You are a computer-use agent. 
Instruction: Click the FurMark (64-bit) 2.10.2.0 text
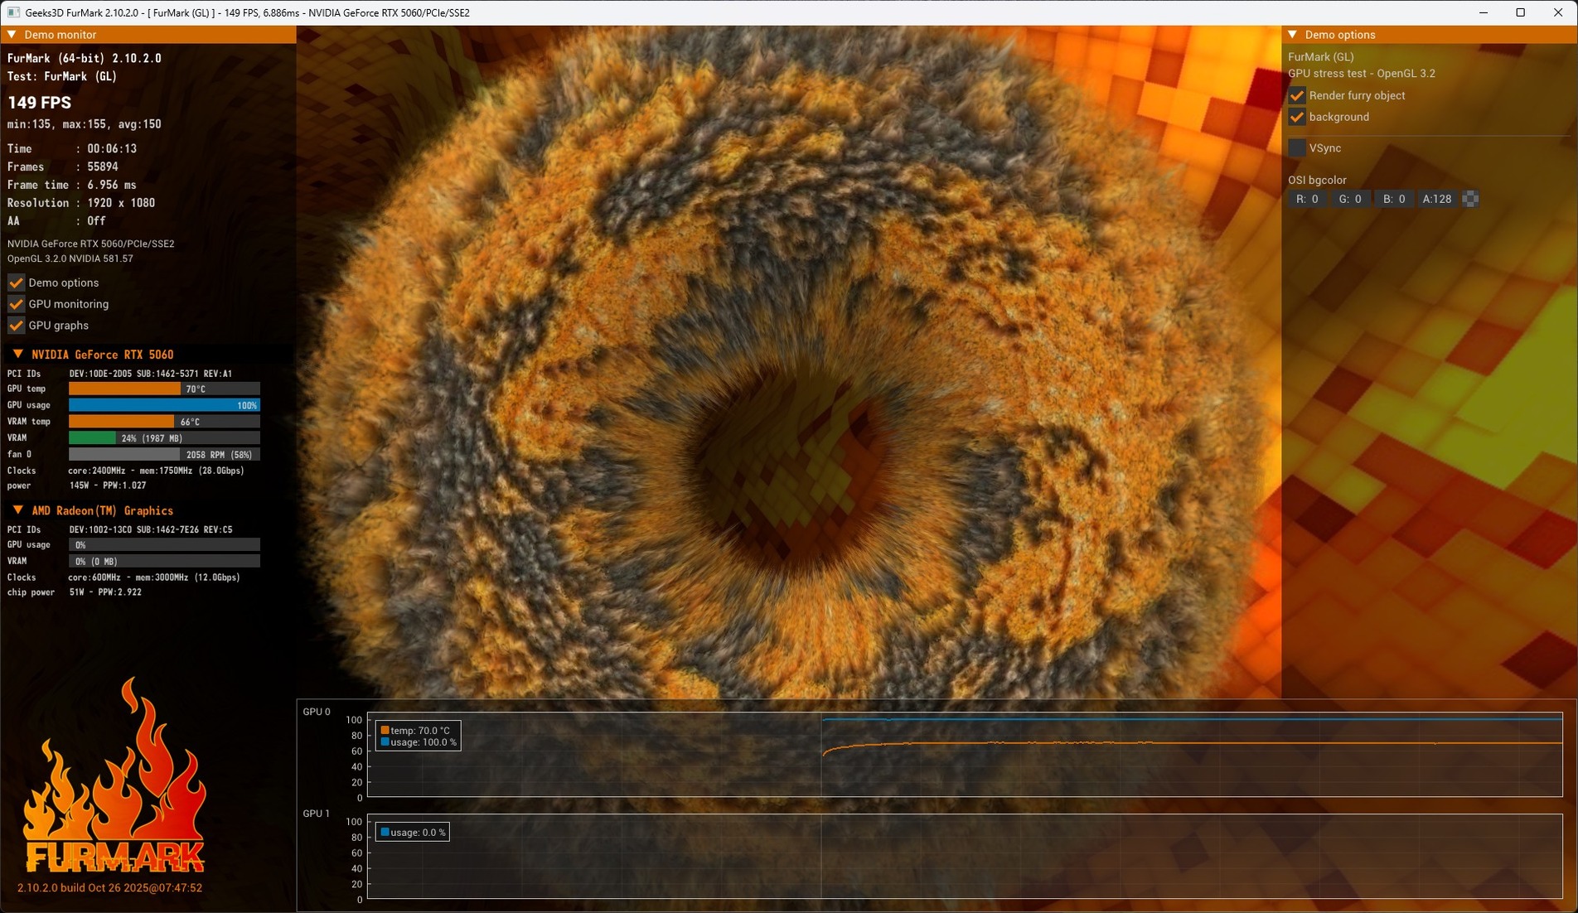click(x=85, y=59)
